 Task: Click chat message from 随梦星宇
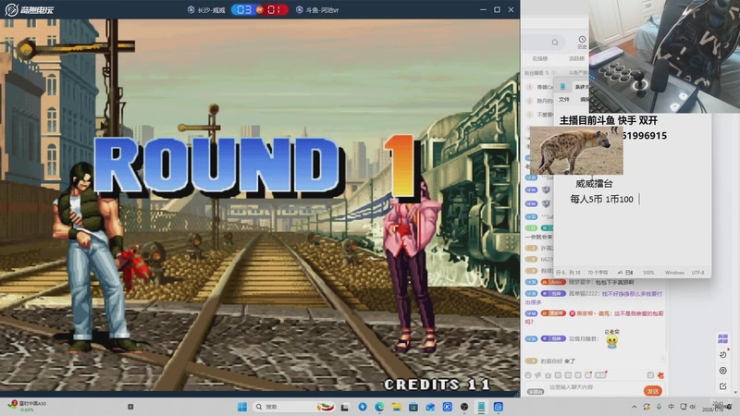(580, 282)
